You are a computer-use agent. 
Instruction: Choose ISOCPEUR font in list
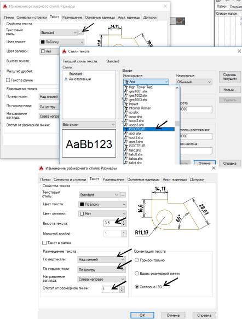[x=149, y=129]
